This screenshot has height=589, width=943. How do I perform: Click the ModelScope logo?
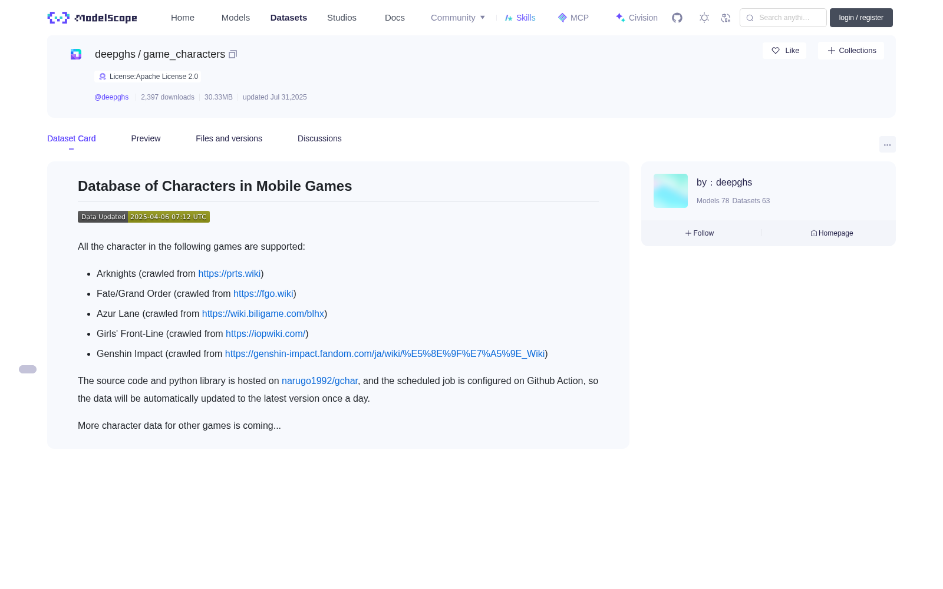tap(93, 18)
